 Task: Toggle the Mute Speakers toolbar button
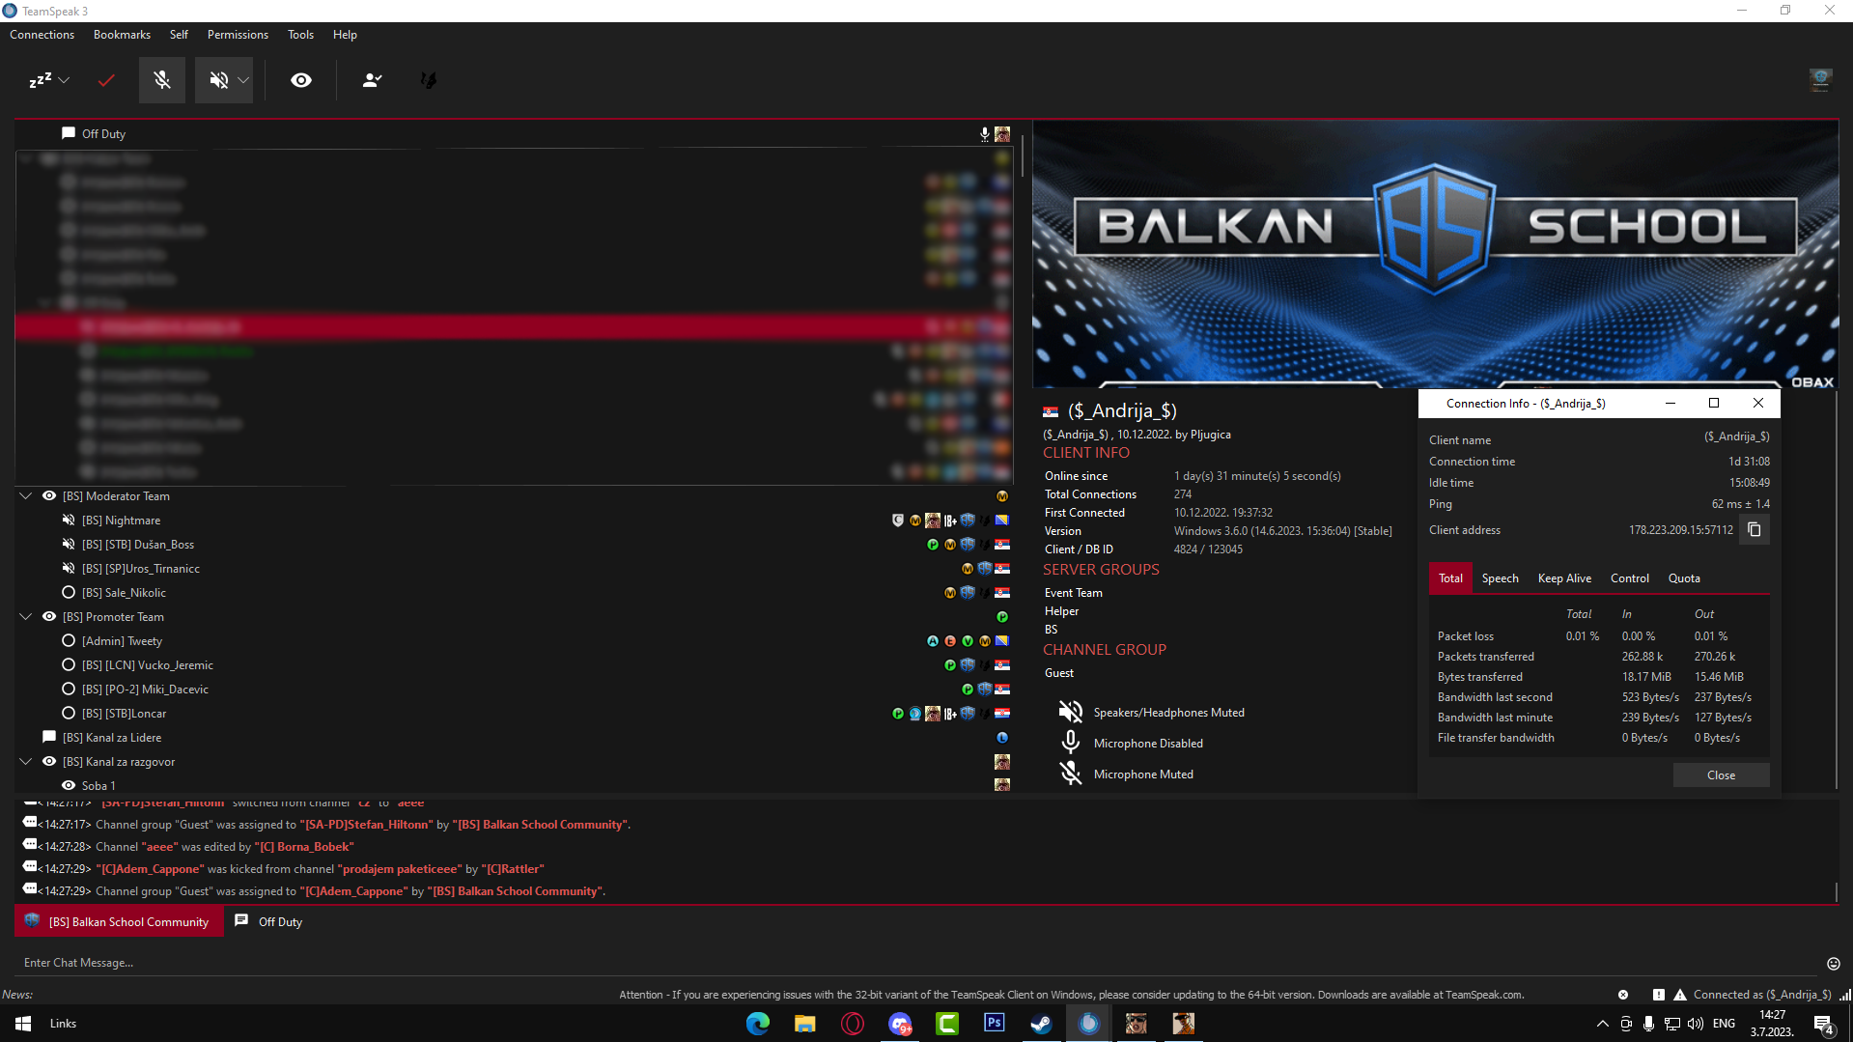[x=219, y=80]
